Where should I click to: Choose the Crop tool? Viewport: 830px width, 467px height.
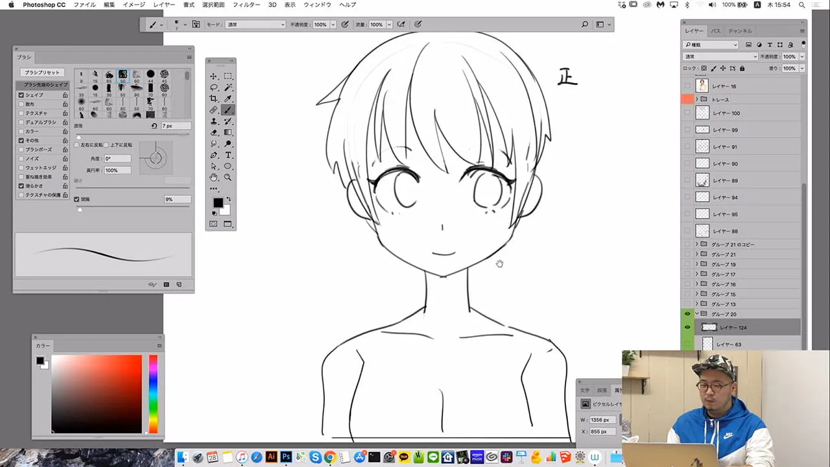click(x=213, y=99)
